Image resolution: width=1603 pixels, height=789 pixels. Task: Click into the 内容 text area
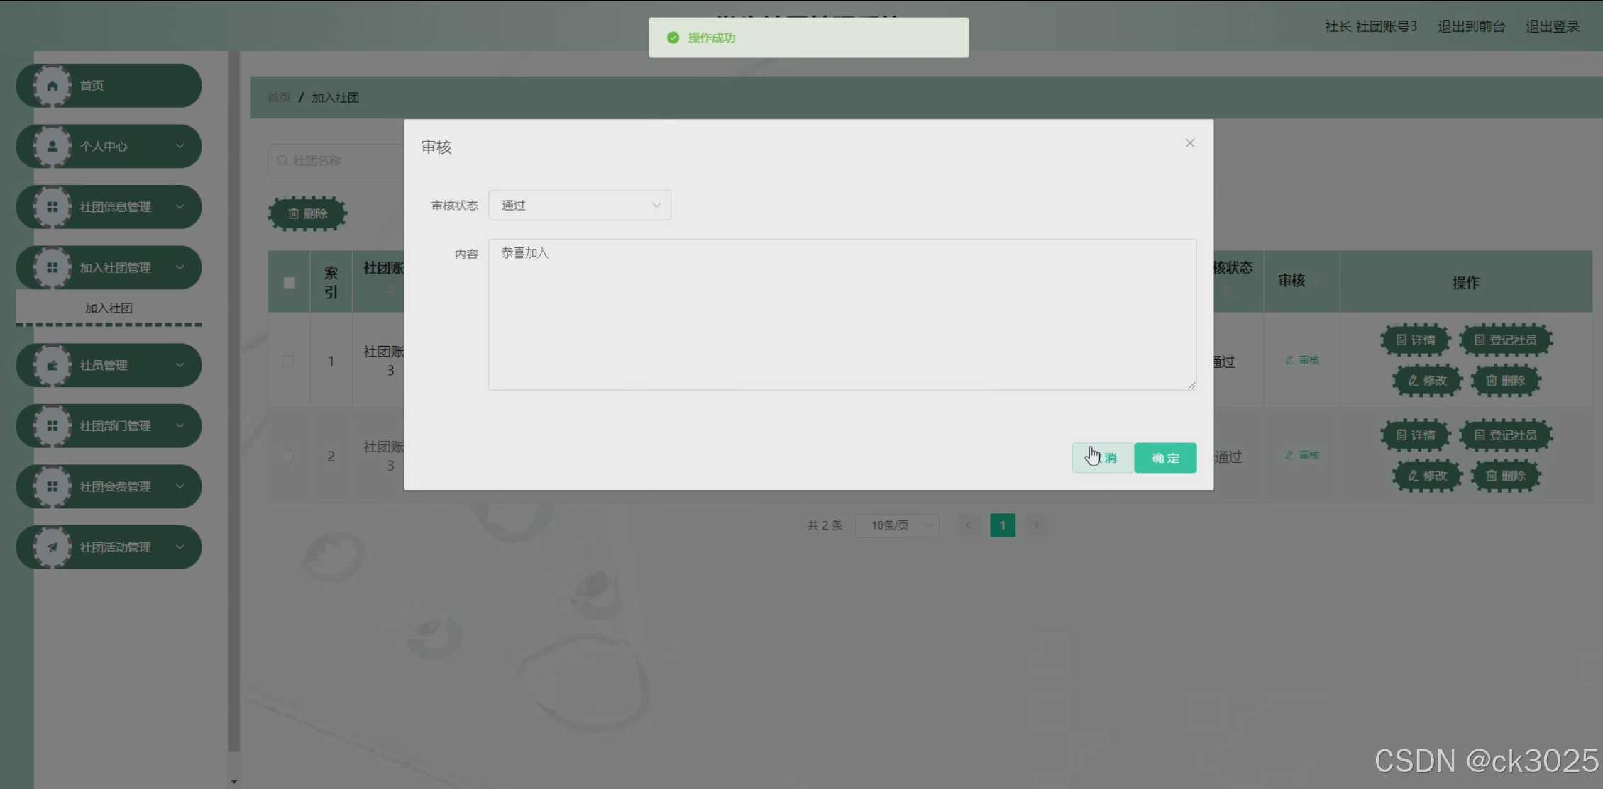[842, 315]
